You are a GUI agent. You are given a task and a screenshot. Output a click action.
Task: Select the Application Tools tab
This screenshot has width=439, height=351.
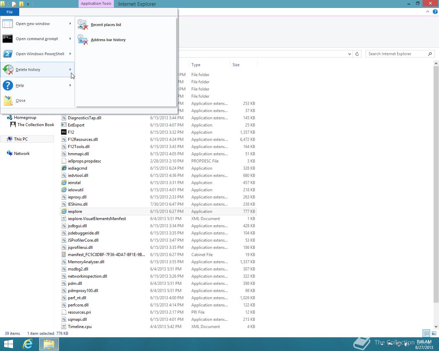pos(96,4)
